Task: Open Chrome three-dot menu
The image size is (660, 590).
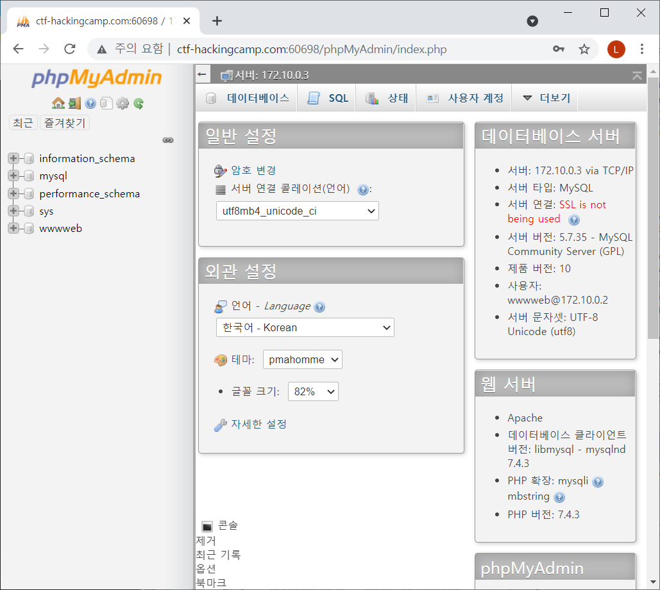Action: click(641, 49)
